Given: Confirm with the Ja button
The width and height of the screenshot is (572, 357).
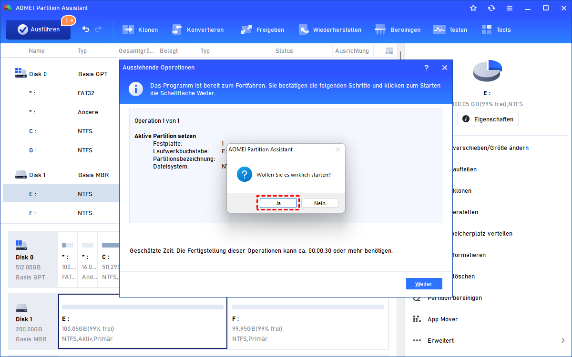Looking at the screenshot, I should [x=278, y=203].
